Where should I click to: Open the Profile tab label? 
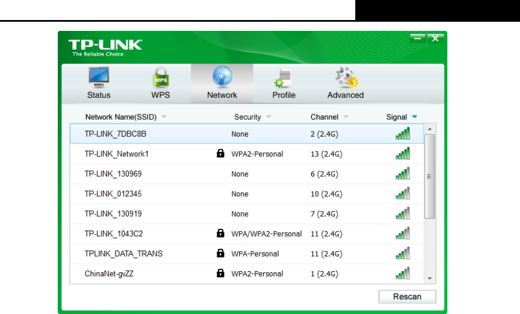click(x=284, y=95)
